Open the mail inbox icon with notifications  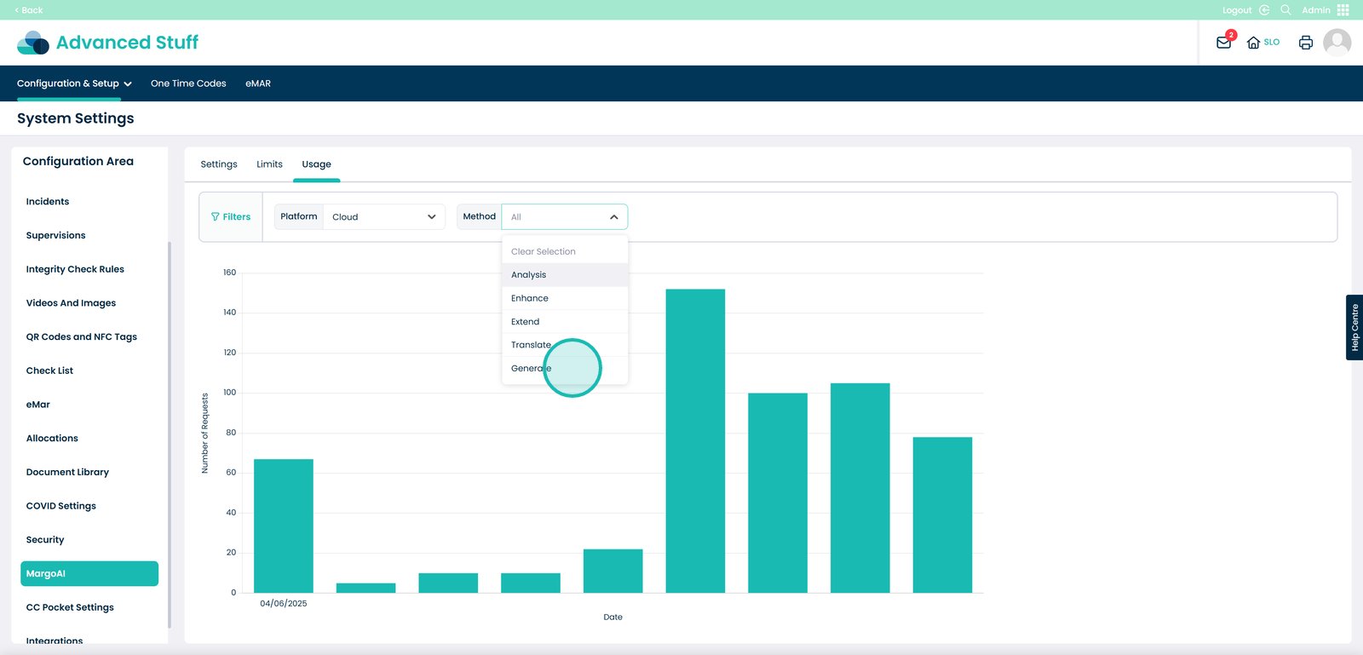point(1223,43)
